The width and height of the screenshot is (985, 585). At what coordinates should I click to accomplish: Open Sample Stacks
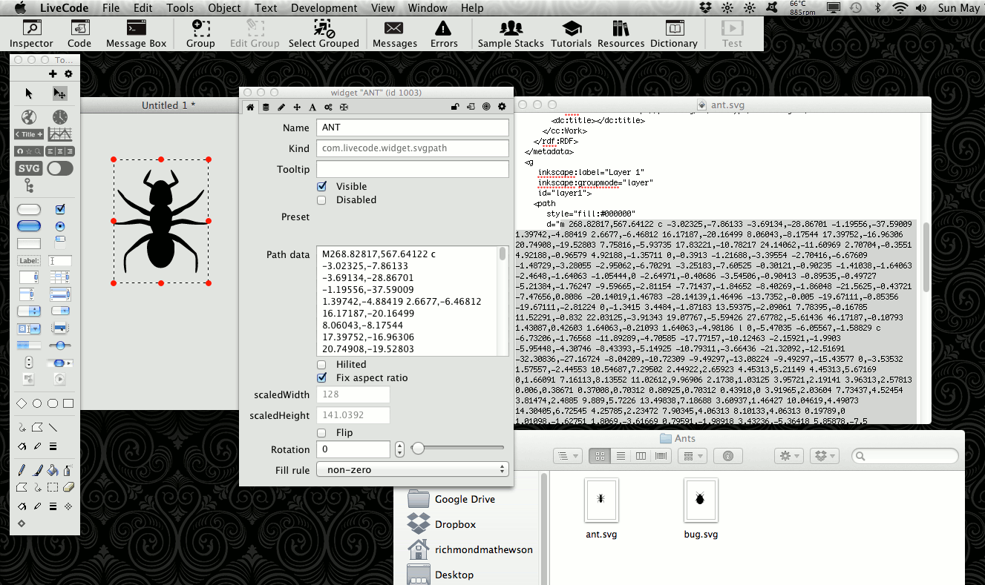coord(511,34)
